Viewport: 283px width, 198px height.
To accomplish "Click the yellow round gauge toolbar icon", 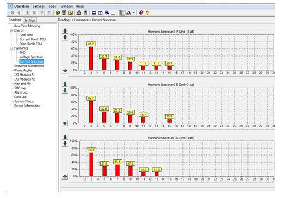I will [x=57, y=13].
